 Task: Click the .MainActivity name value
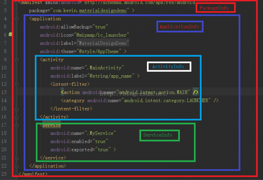104,68
